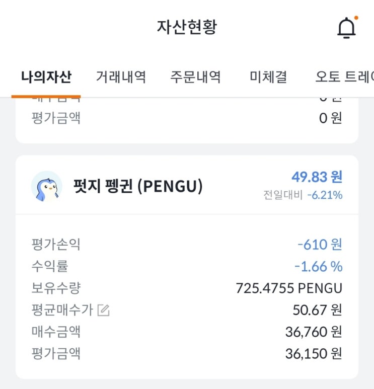Edit average purchase price pencil icon

click(x=103, y=310)
